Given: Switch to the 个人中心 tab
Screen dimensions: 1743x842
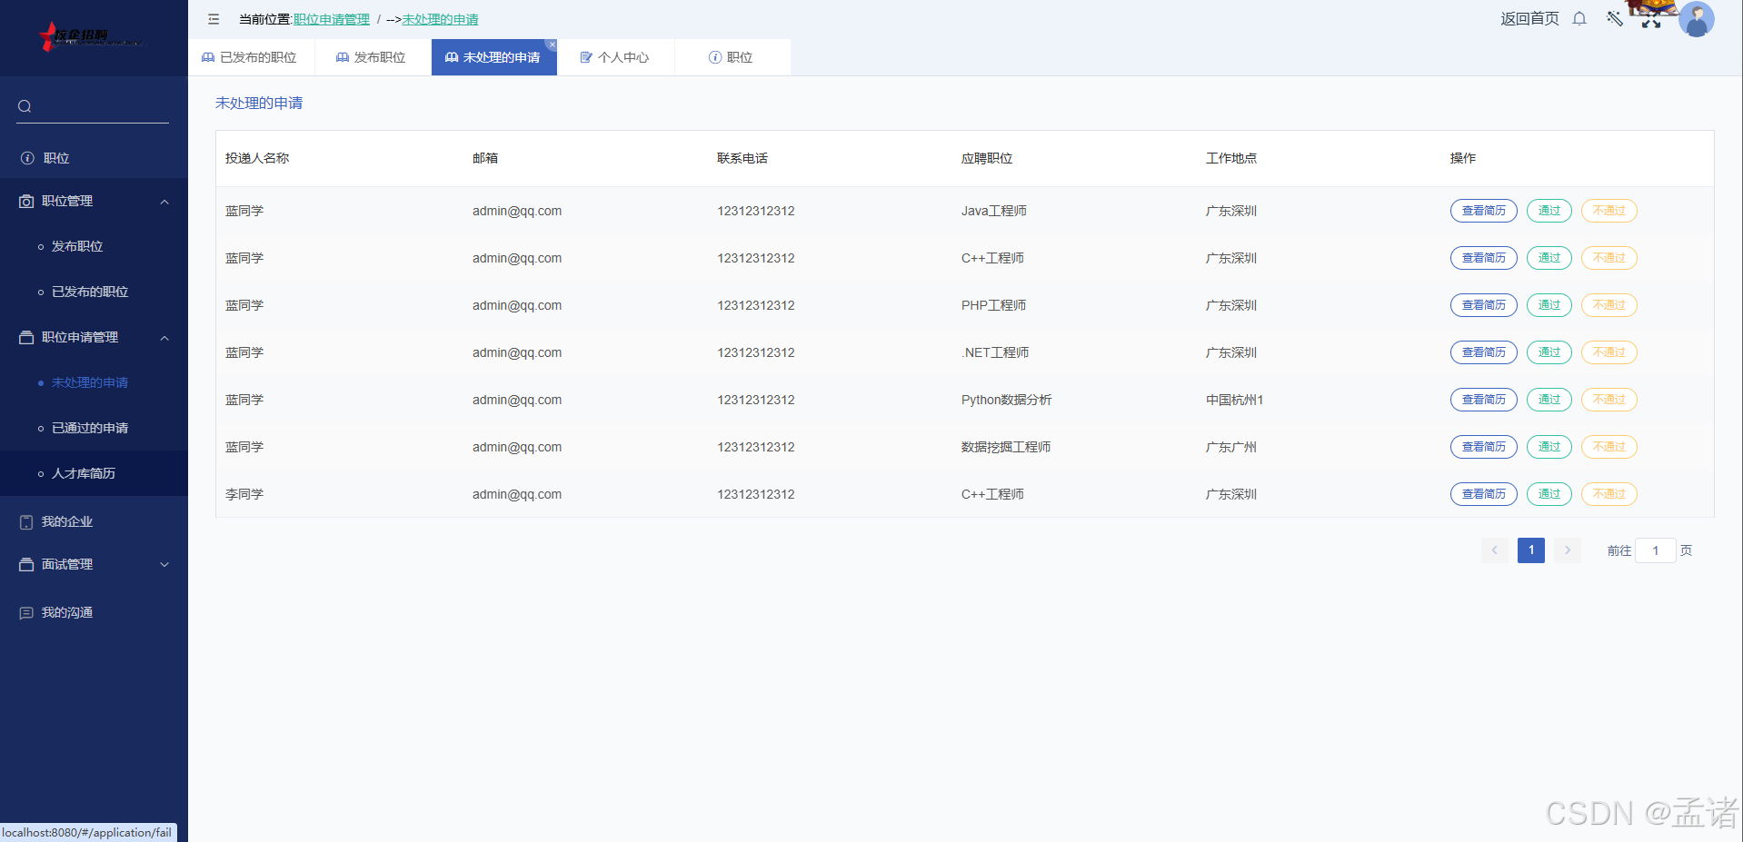Looking at the screenshot, I should (x=615, y=57).
